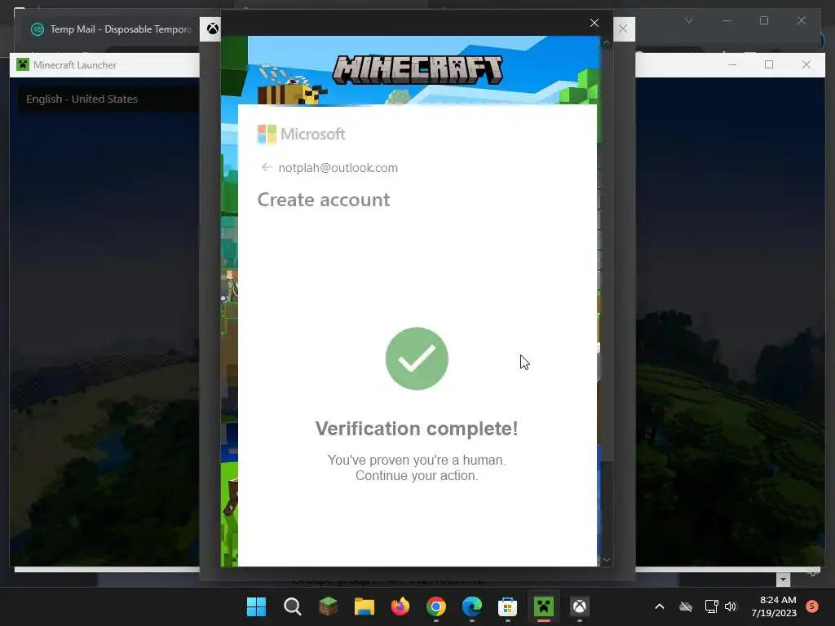Switch to Google Chrome in taskbar
The height and width of the screenshot is (626, 835).
436,606
